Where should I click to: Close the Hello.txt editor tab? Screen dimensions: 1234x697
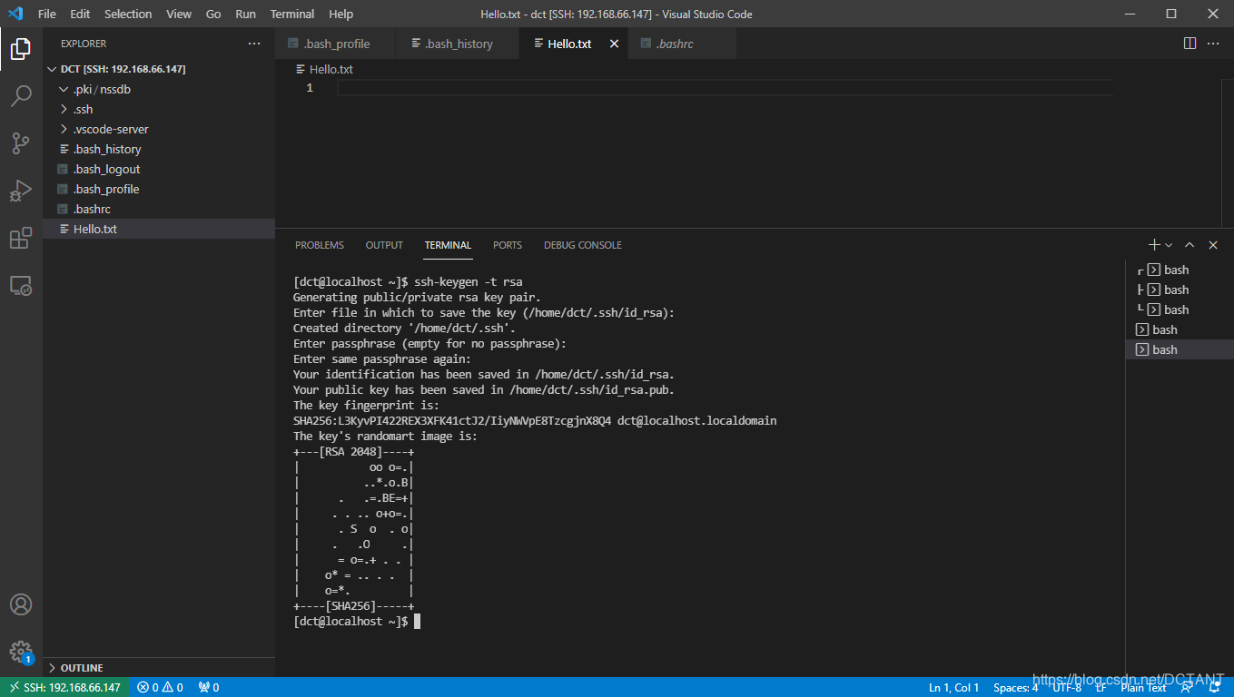614,44
